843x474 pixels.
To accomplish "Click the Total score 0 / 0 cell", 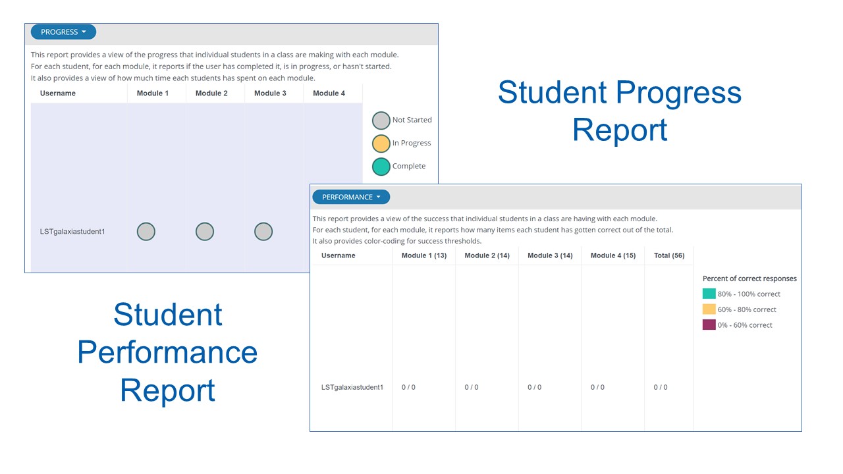I will 661,387.
